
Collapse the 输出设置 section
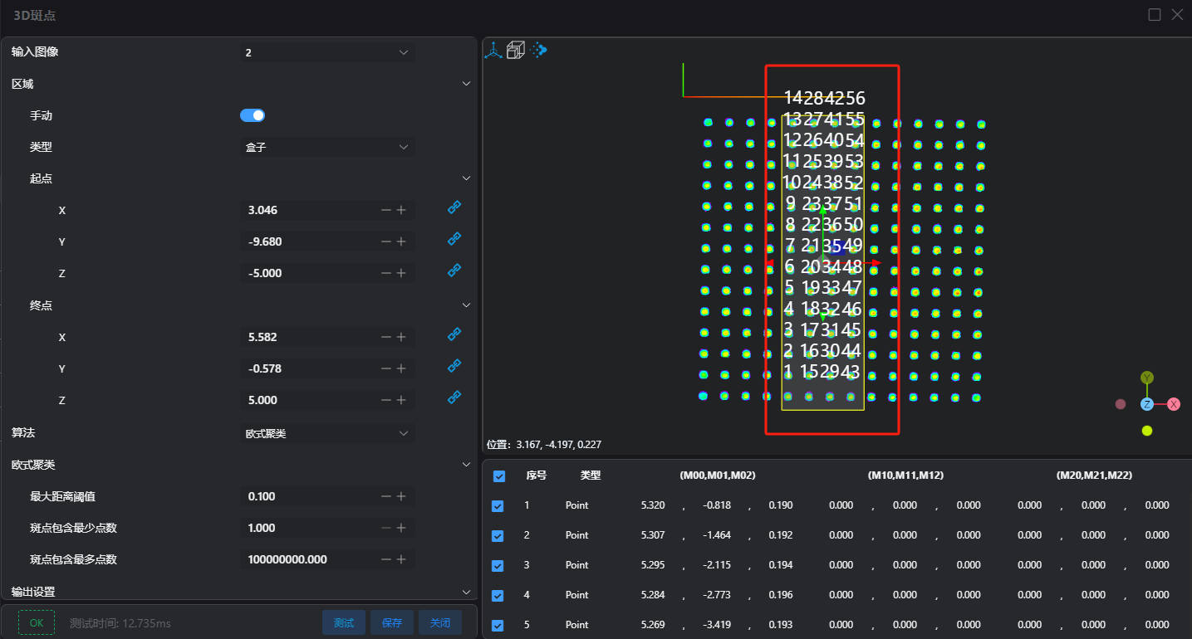point(466,592)
